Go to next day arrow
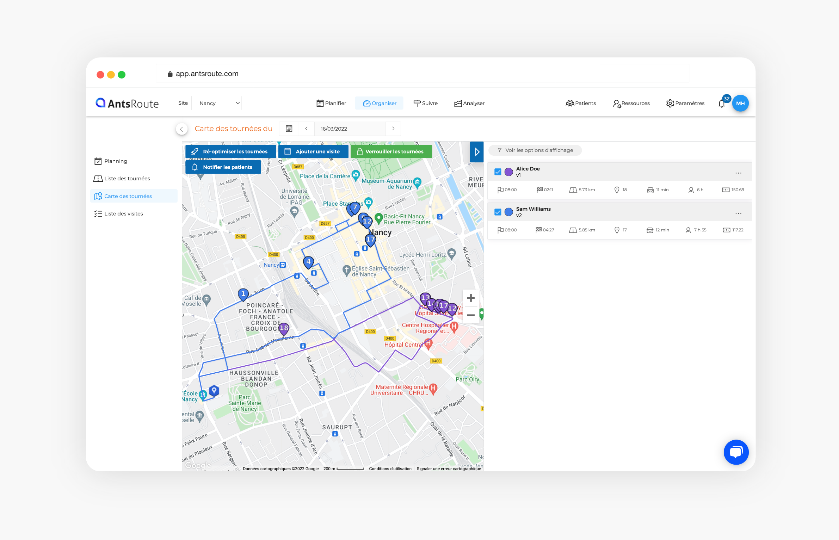 point(393,129)
